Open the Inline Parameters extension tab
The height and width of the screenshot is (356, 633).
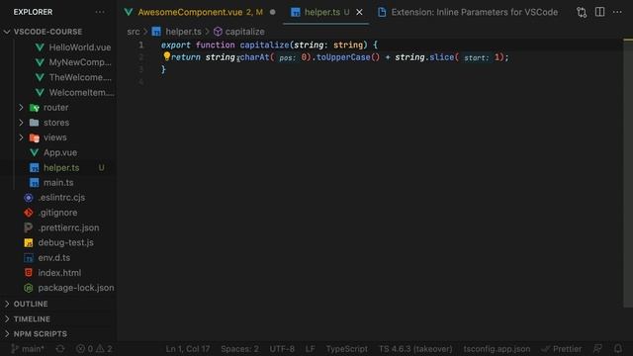click(468, 12)
